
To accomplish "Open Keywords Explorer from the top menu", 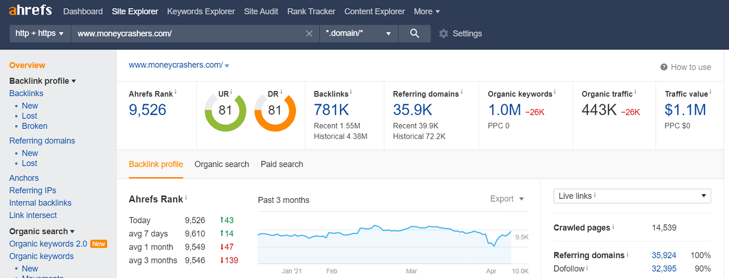I will click(x=201, y=11).
